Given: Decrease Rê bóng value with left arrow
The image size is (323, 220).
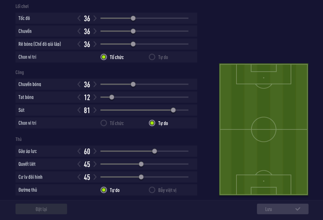Looking at the screenshot, I should pos(79,44).
